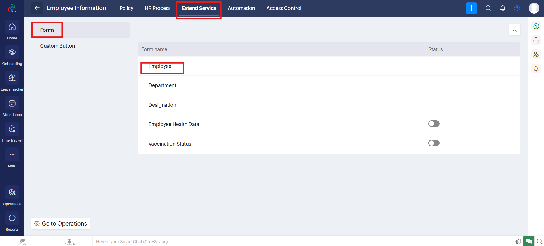
Task: Open the Designation form
Action: (162, 105)
